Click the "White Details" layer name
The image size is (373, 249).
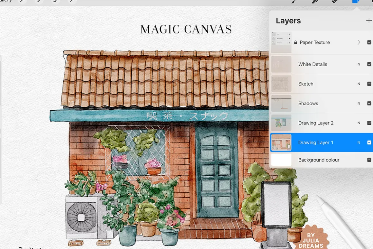click(x=313, y=64)
